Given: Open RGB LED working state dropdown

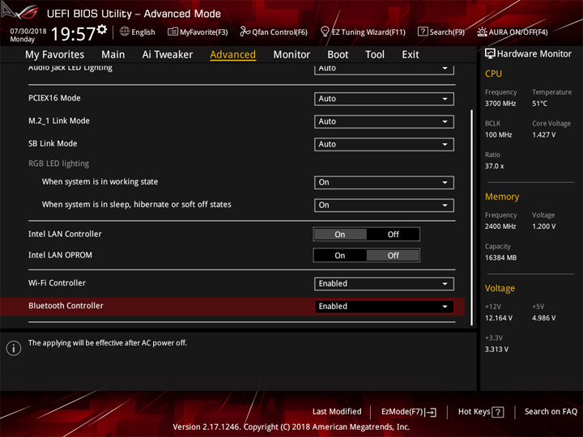Looking at the screenshot, I should pos(384,182).
